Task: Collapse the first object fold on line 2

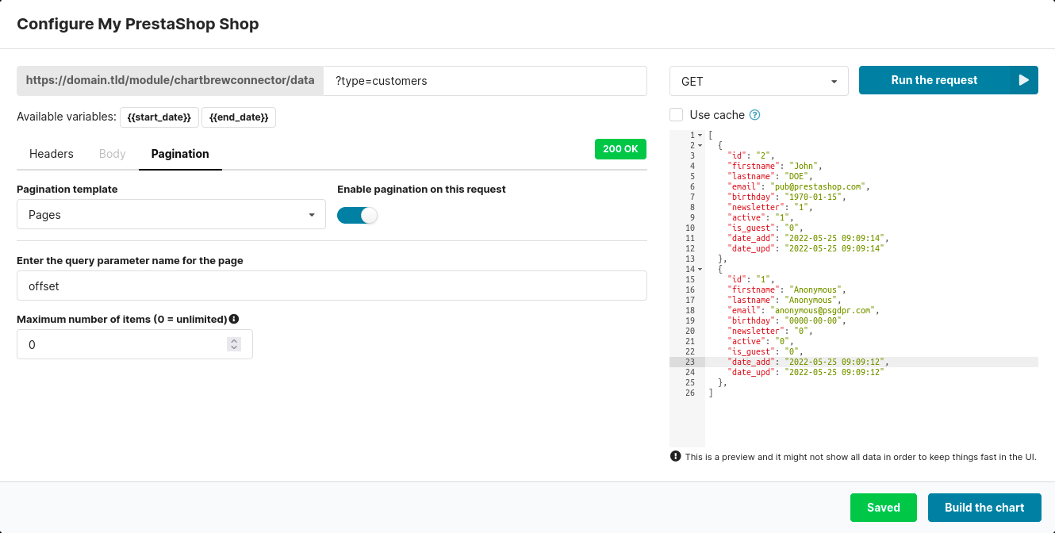Action: pyautogui.click(x=700, y=146)
